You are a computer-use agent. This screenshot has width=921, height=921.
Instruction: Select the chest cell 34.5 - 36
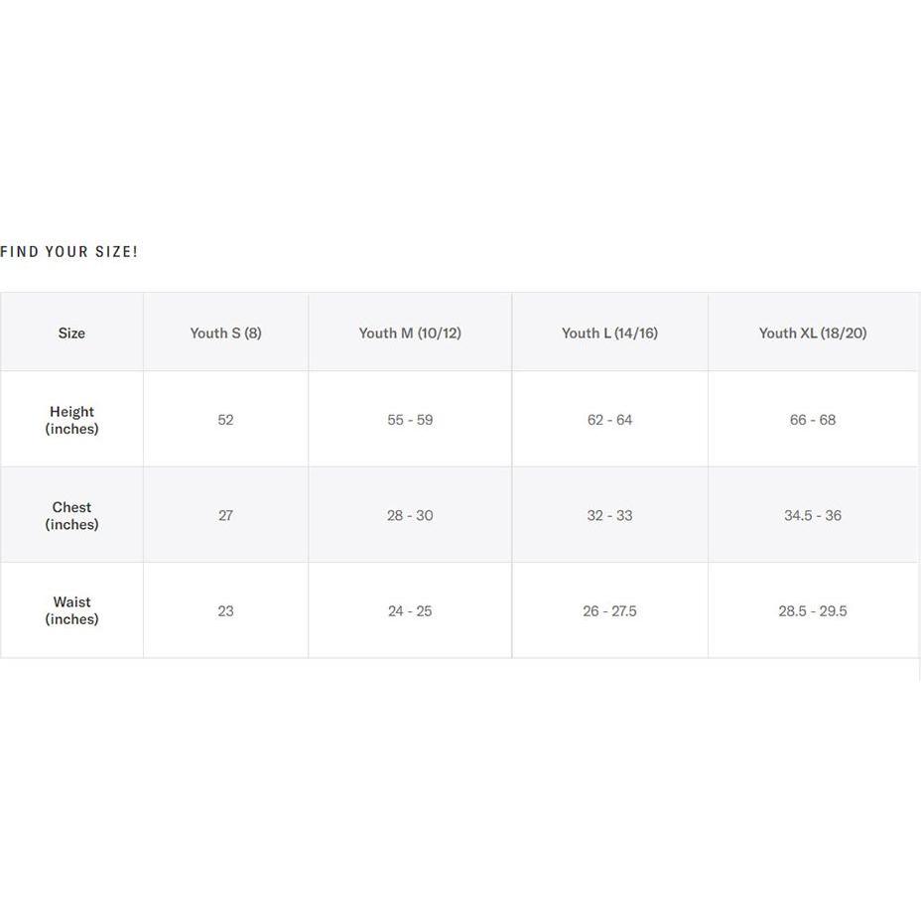click(x=813, y=515)
